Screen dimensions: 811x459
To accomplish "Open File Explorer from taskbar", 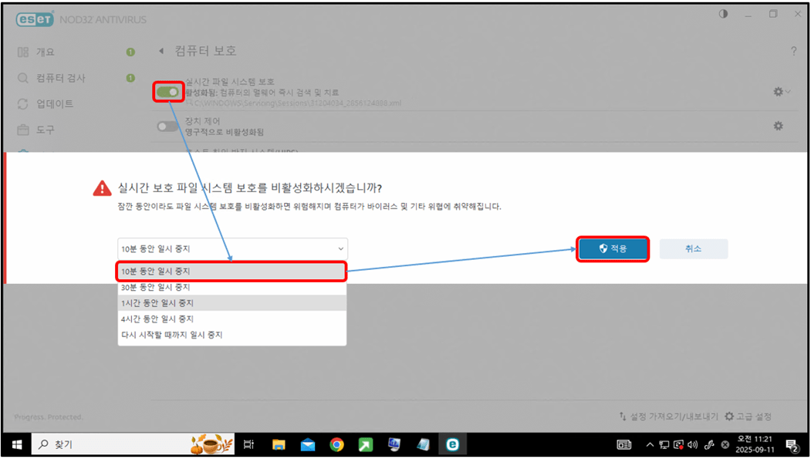I will [x=279, y=444].
